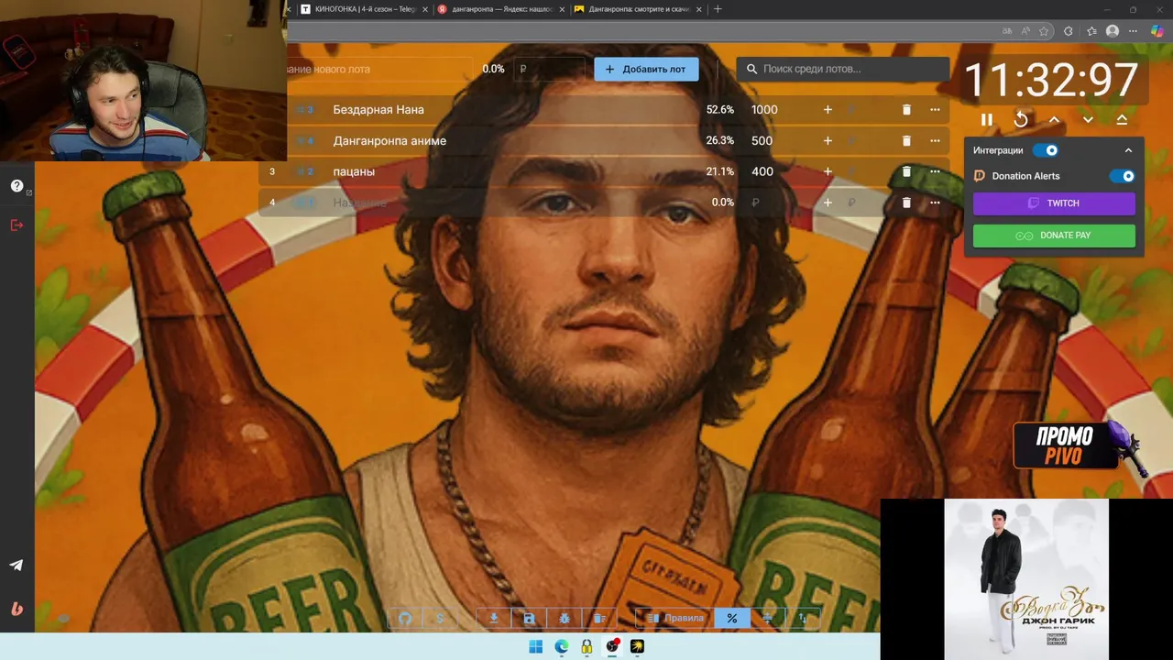Click the bug report icon
The image size is (1173, 660).
tap(564, 618)
